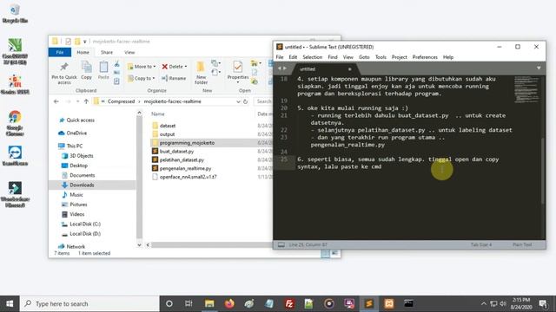Open quick access toolbar customize arrow
556x312 pixels.
[85, 42]
